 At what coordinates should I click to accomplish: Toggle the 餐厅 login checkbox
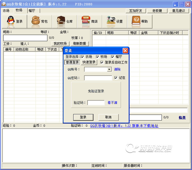(x=113, y=57)
